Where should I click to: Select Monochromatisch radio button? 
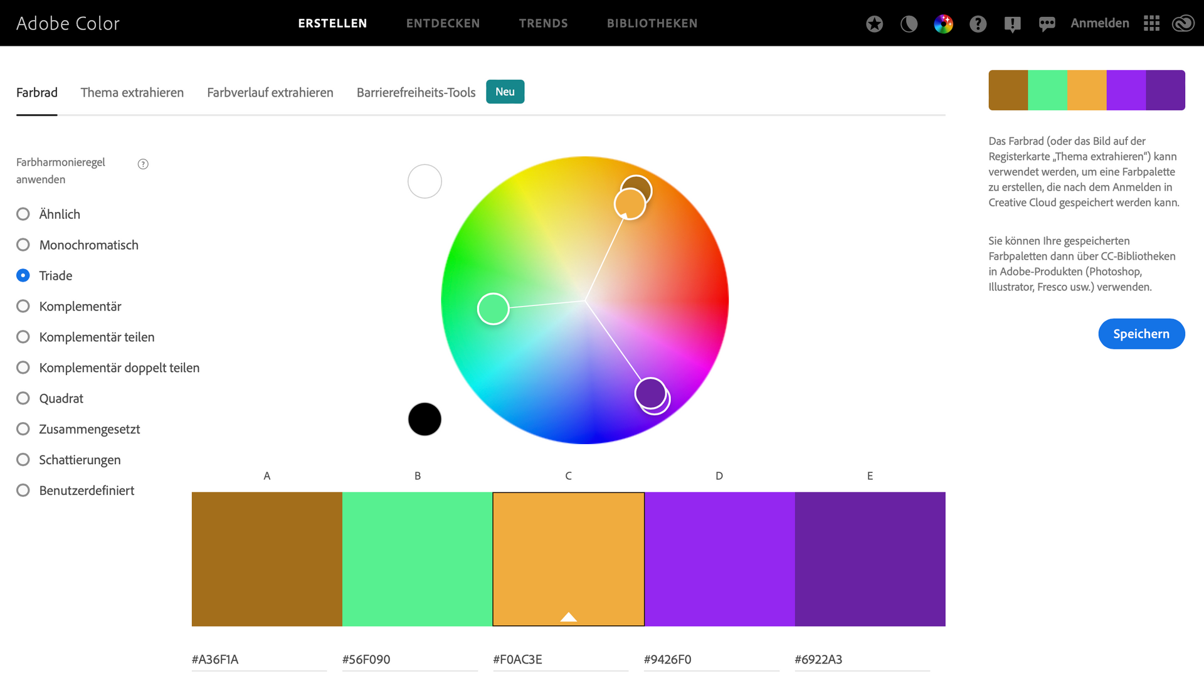pos(23,245)
